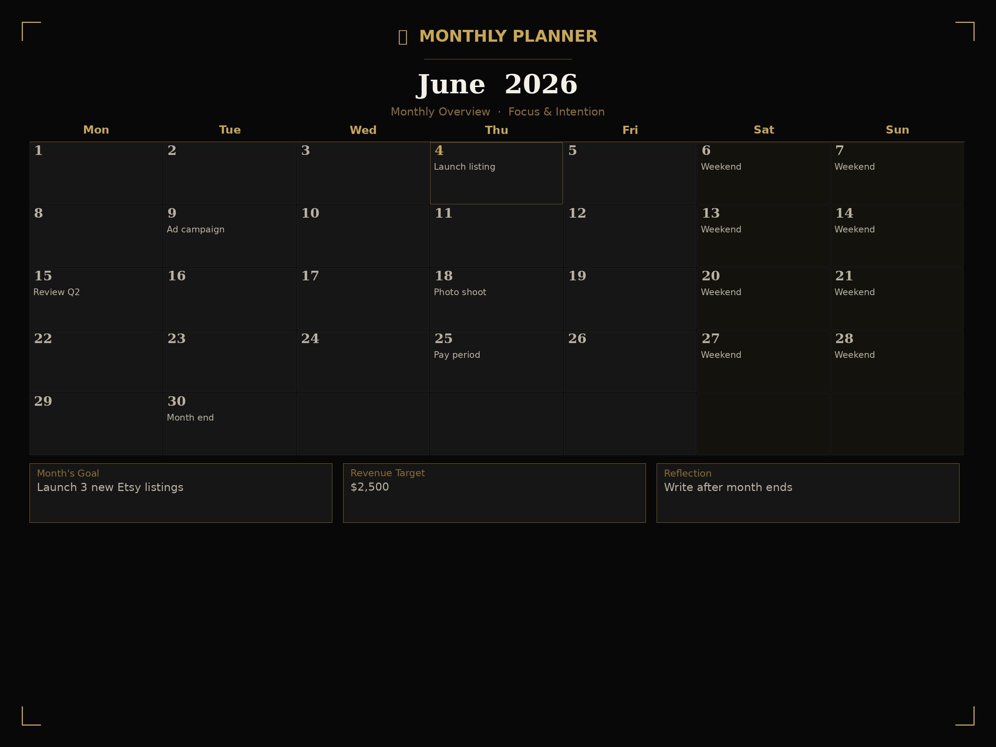The image size is (996, 747).
Task: Select the Wed column header
Action: point(363,130)
